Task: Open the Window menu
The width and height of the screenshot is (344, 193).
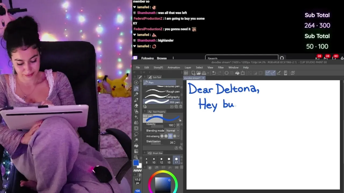Action: pos(233,68)
